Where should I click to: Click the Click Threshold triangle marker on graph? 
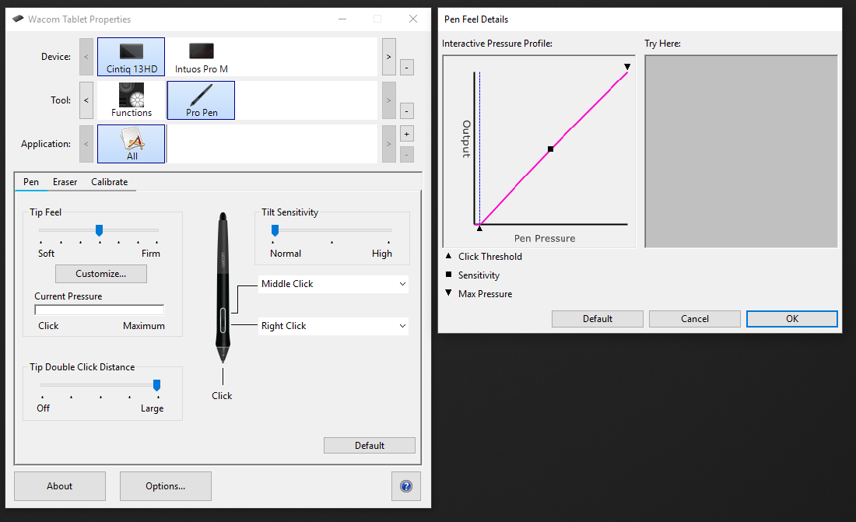point(479,228)
